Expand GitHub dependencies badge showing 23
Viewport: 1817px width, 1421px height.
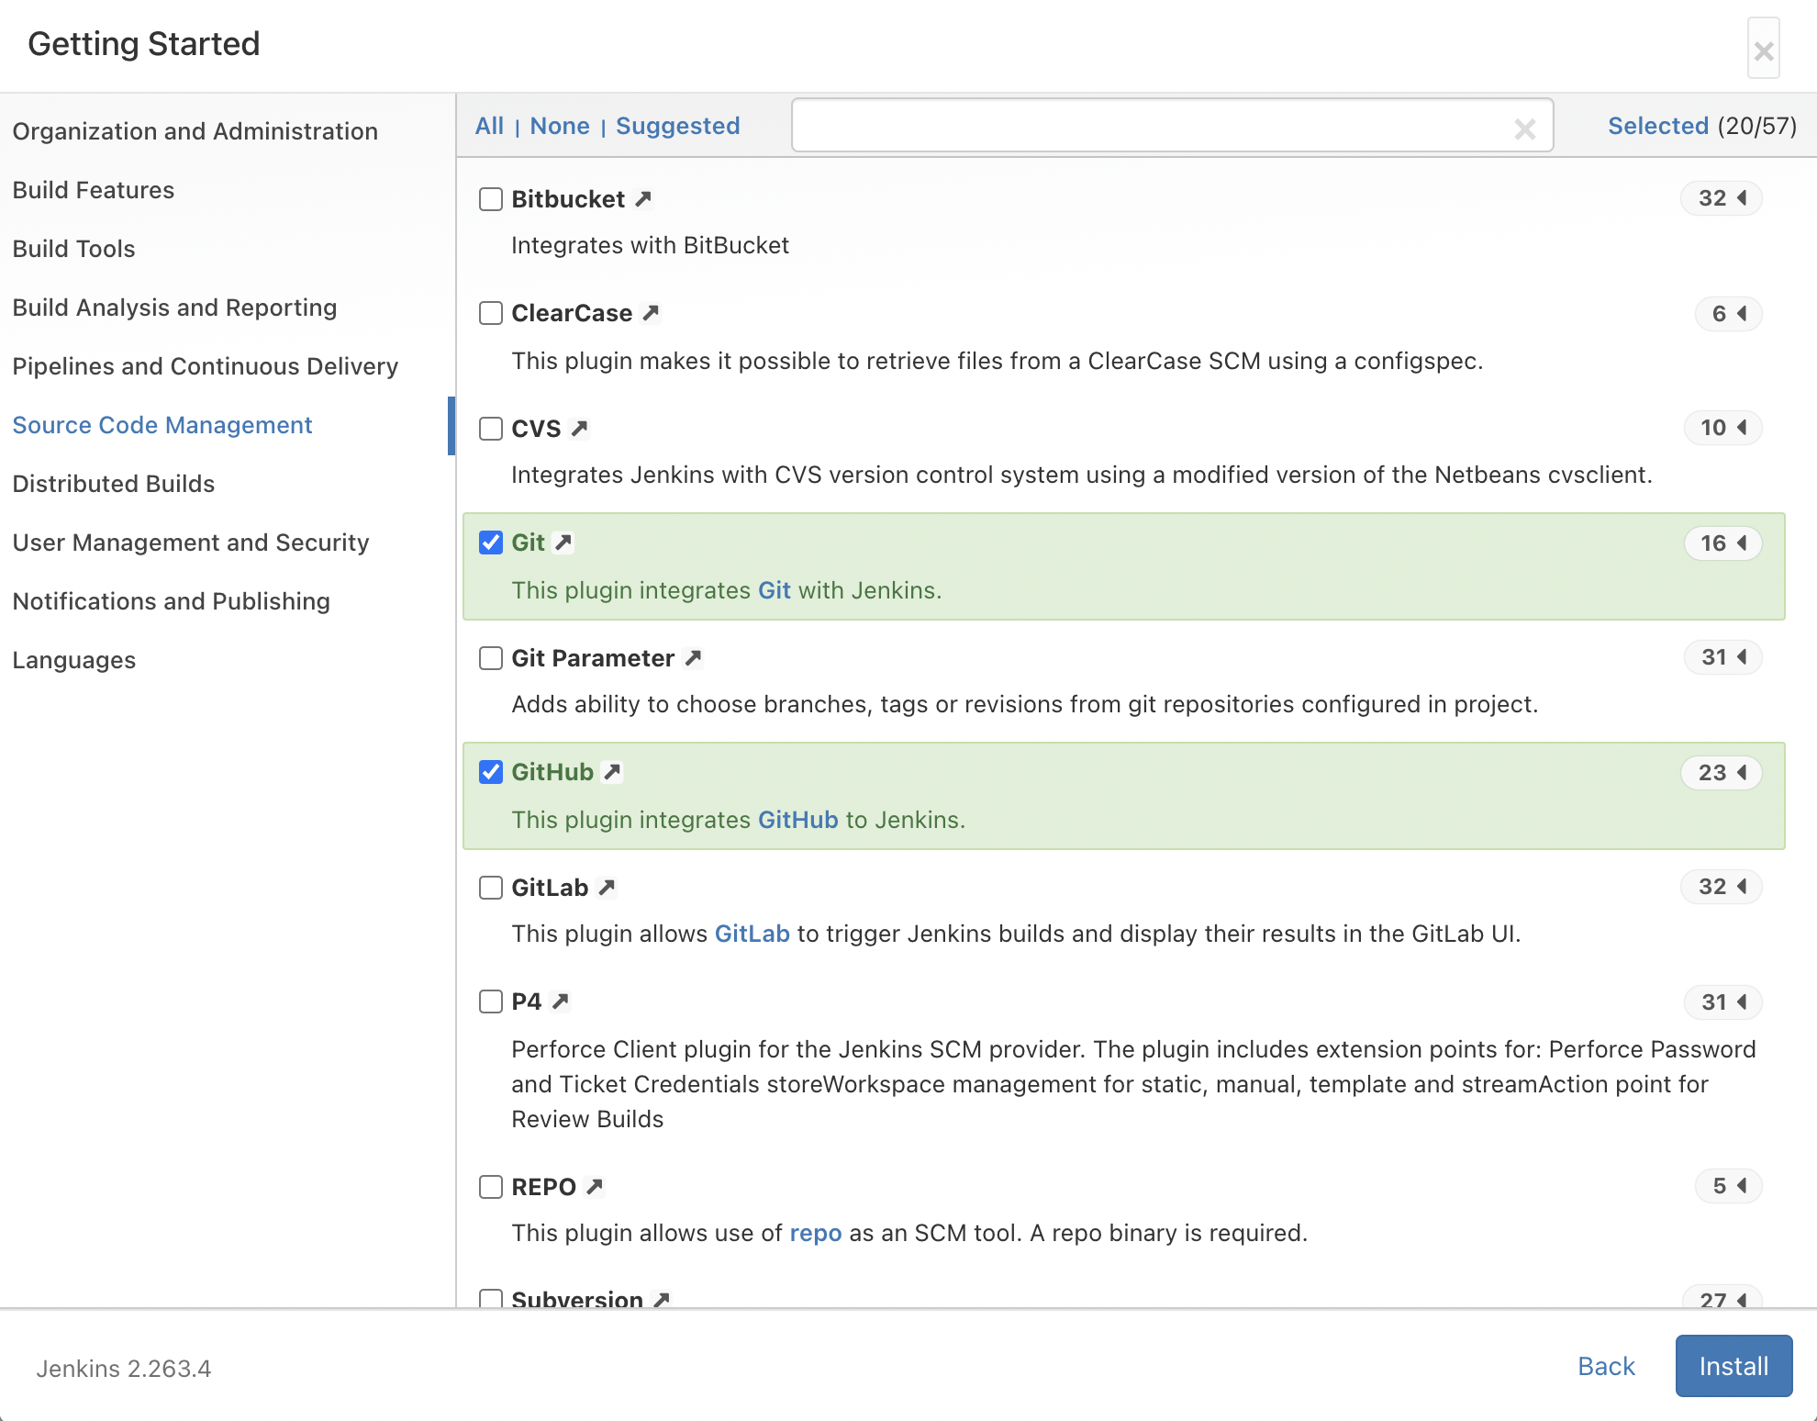click(1721, 773)
